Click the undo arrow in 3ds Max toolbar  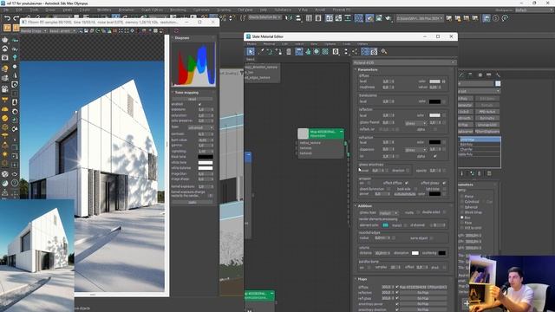tap(7, 18)
